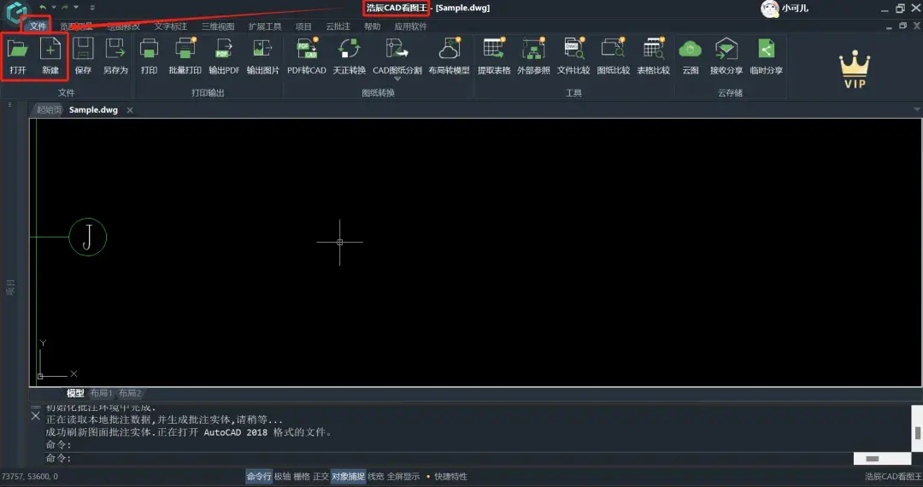The width and height of the screenshot is (923, 487).
Task: Select the 模型 model tab
Action: coord(74,393)
